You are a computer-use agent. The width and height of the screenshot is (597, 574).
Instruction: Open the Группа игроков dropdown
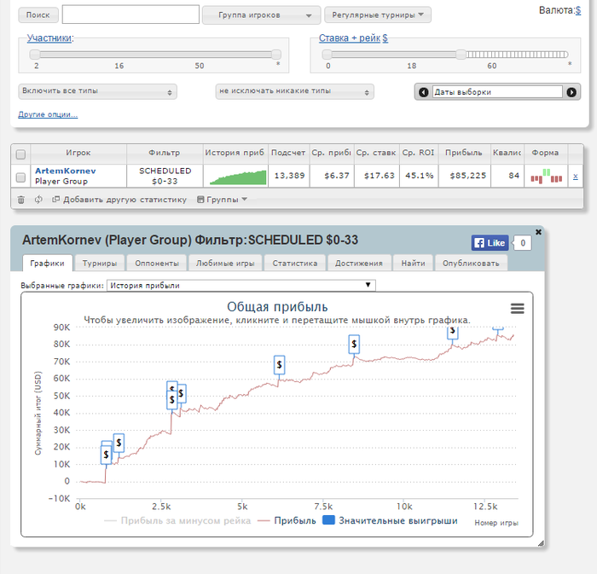click(x=261, y=15)
